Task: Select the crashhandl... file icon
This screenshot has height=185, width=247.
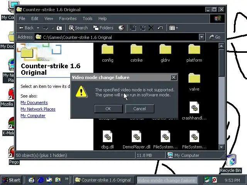Action: pyautogui.click(x=194, y=107)
